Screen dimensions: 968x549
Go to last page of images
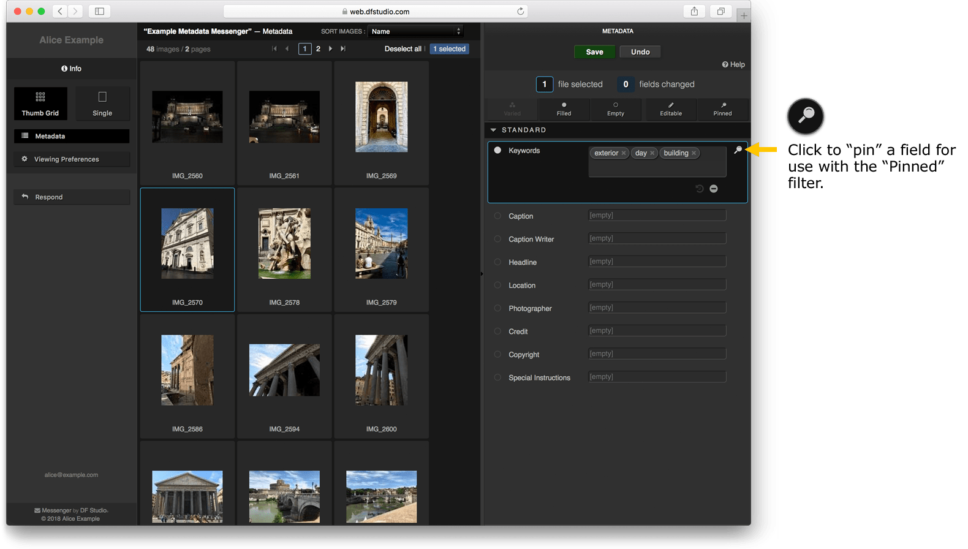343,48
